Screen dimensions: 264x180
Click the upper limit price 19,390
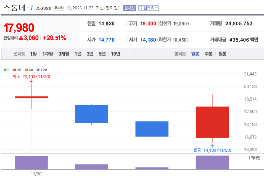click(180, 24)
